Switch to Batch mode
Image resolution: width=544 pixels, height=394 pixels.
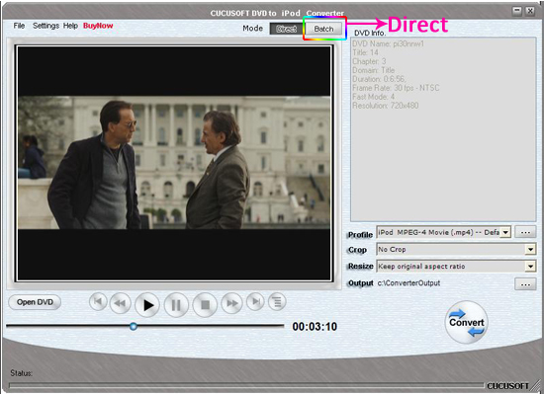(323, 29)
